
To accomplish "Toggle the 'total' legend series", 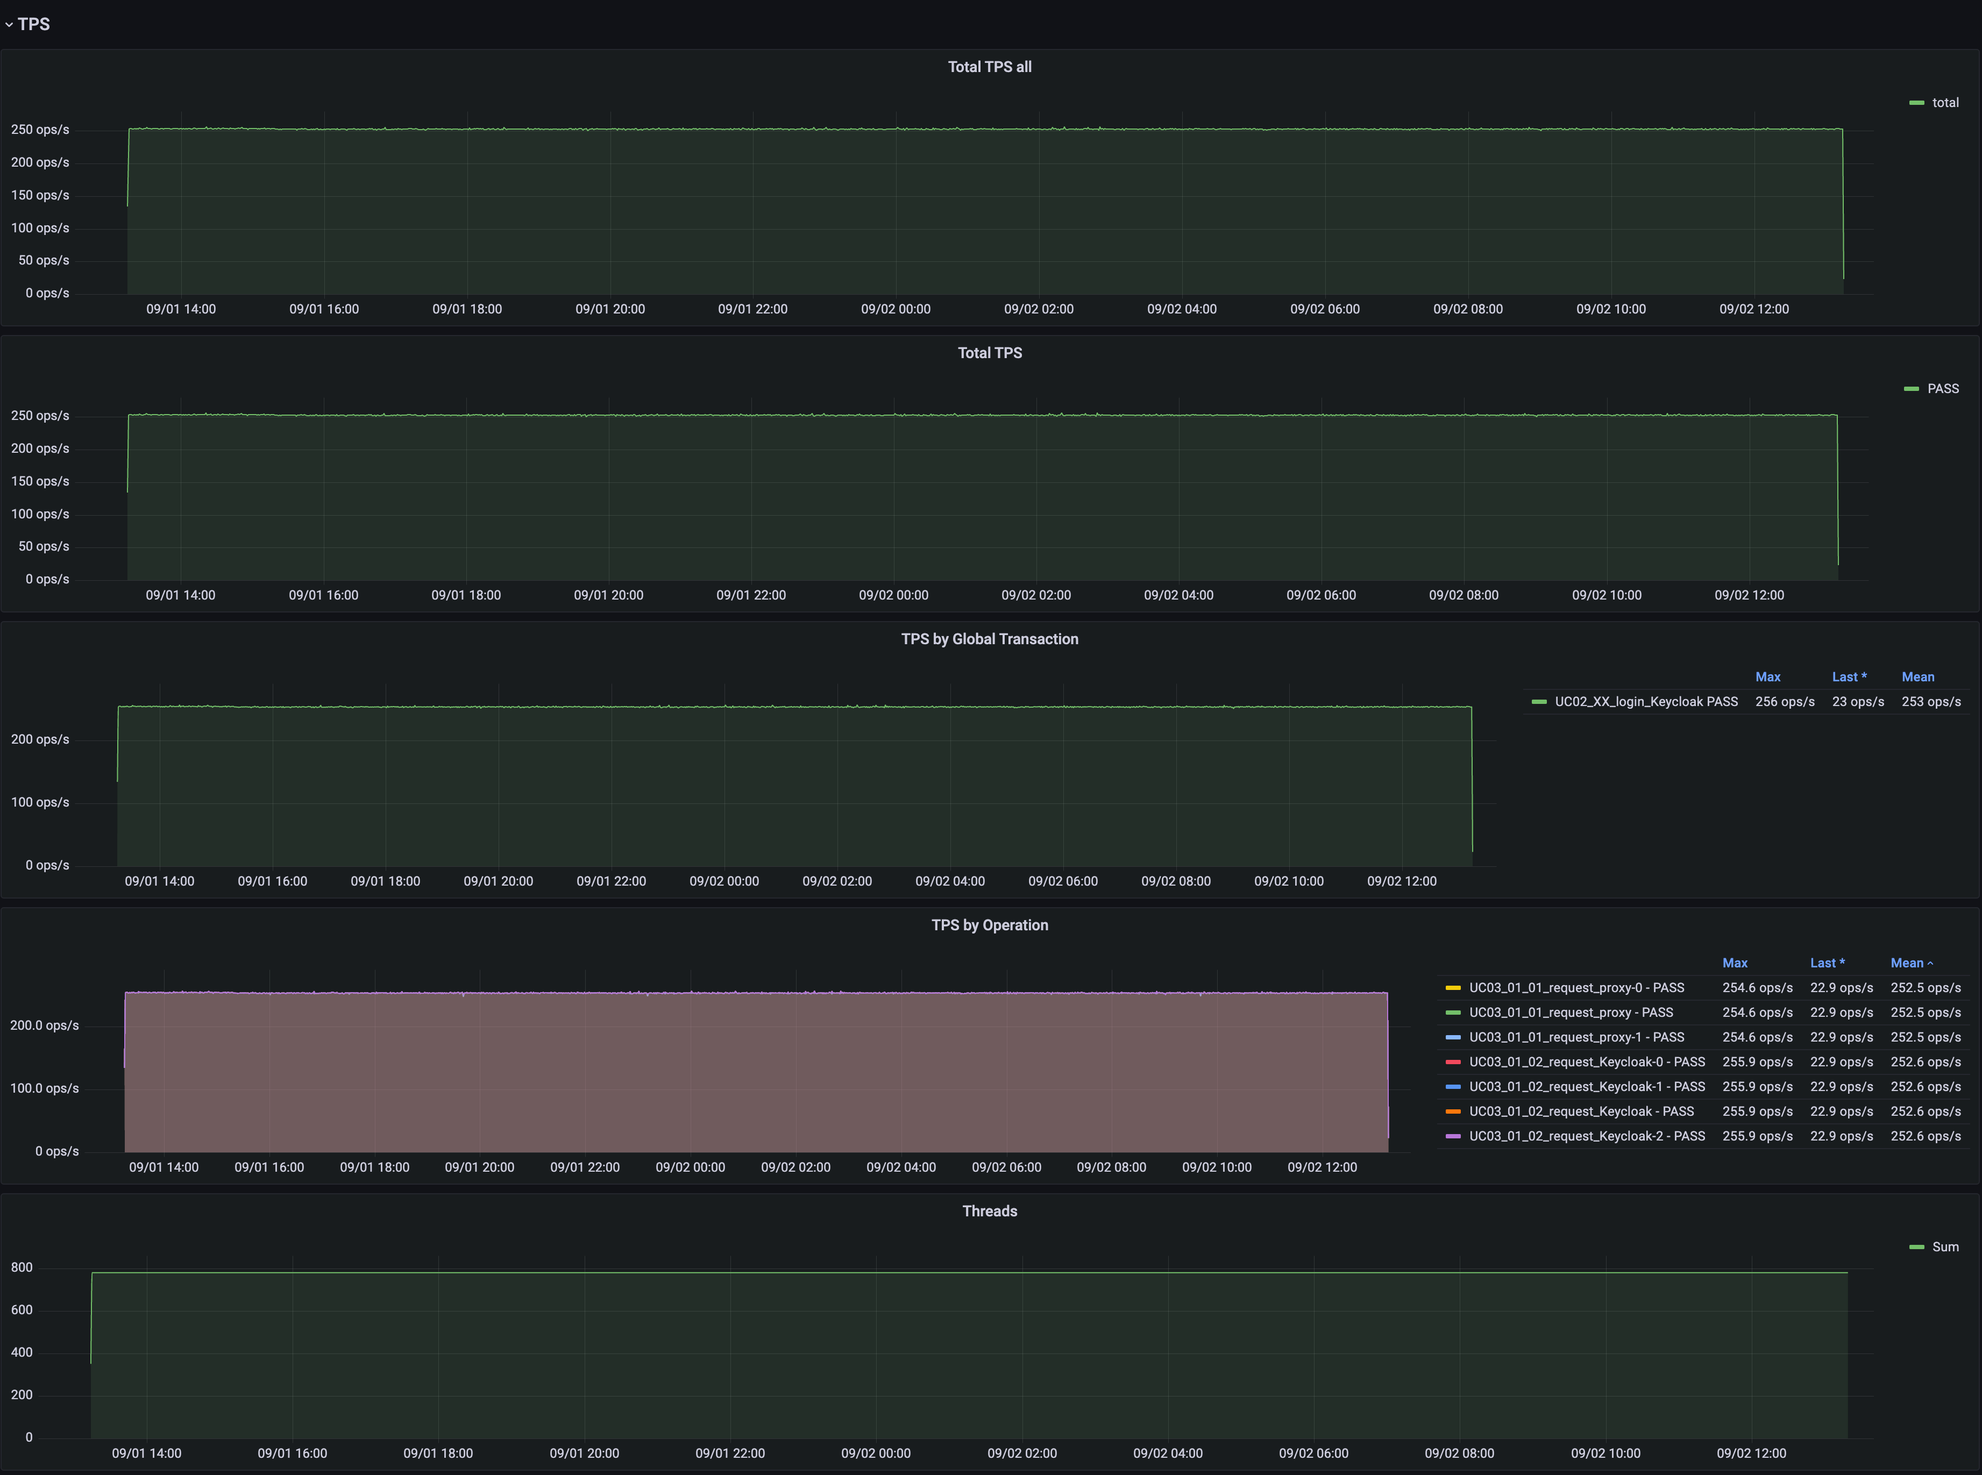I will click(1945, 103).
